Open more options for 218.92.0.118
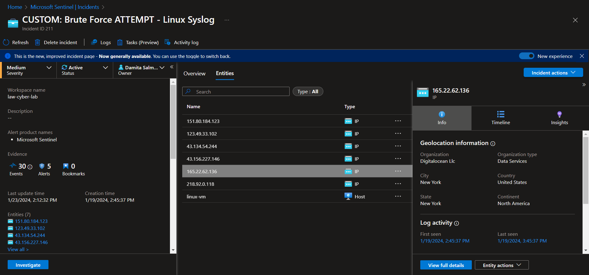 398,184
